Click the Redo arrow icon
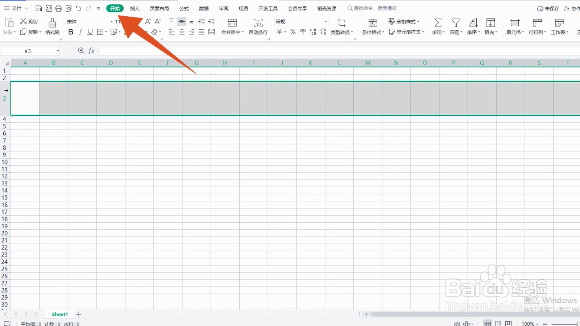This screenshot has width=580, height=326. pyautogui.click(x=88, y=8)
